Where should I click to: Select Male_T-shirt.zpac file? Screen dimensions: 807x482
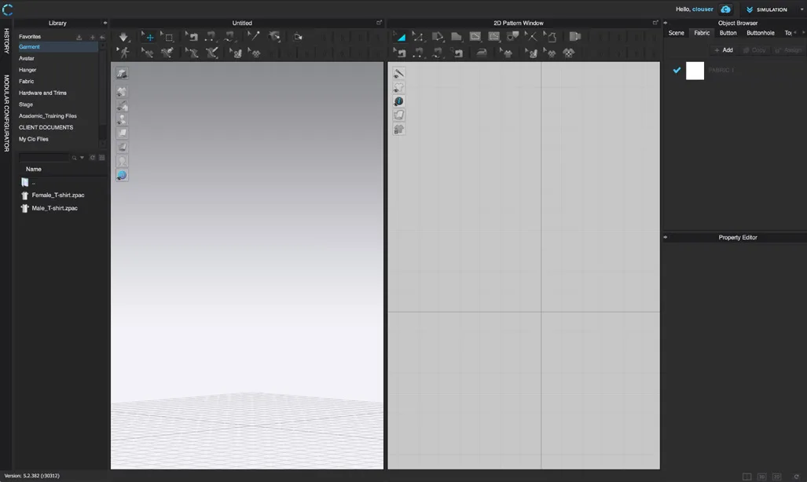point(50,208)
